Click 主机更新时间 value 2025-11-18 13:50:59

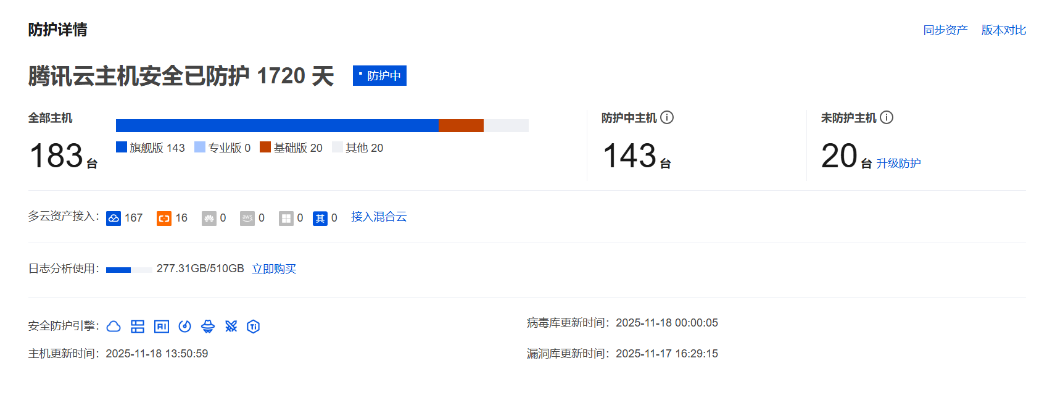pyautogui.click(x=157, y=354)
